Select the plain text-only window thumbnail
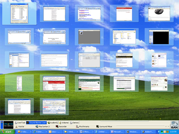This screenshot has width=179, height=134. 54,60
